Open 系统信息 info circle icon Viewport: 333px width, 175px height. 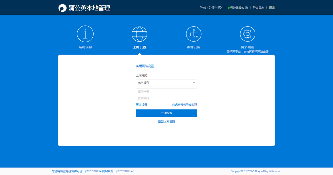[85, 34]
